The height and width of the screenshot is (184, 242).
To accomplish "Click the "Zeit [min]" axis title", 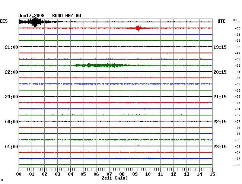I will click(x=115, y=178).
